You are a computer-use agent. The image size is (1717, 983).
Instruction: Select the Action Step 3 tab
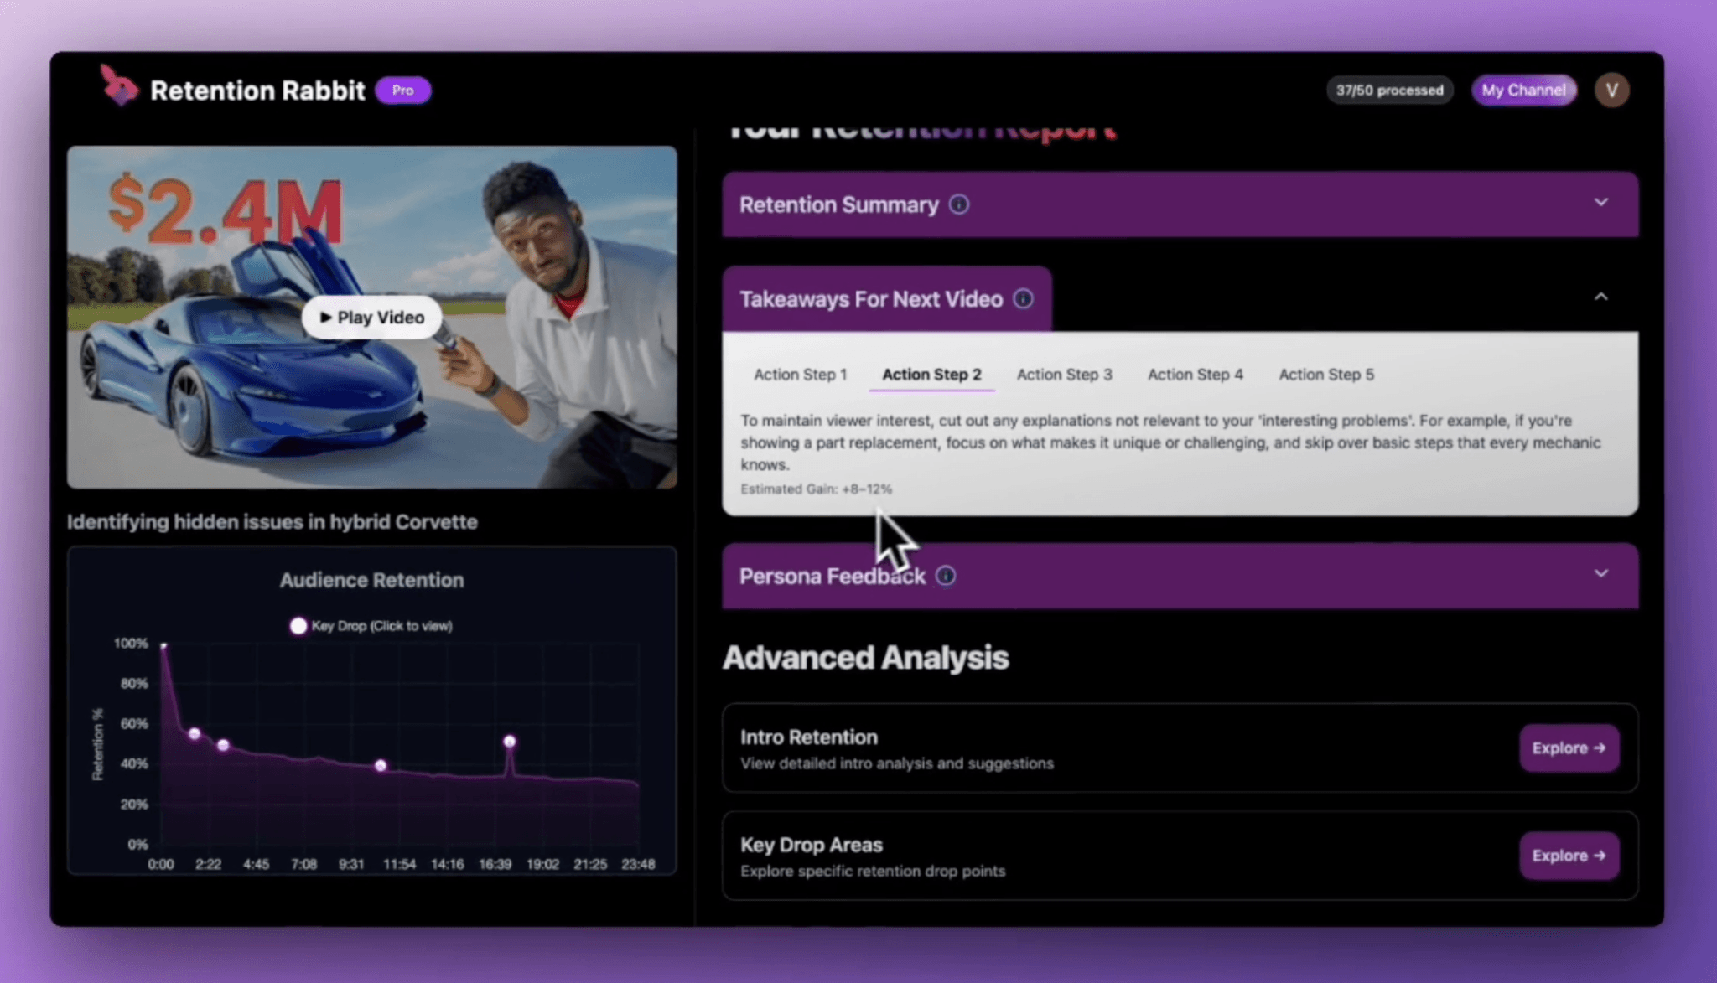(1064, 375)
